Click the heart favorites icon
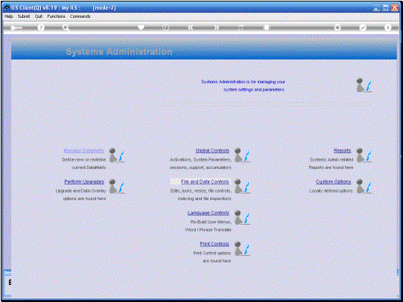 point(141,28)
